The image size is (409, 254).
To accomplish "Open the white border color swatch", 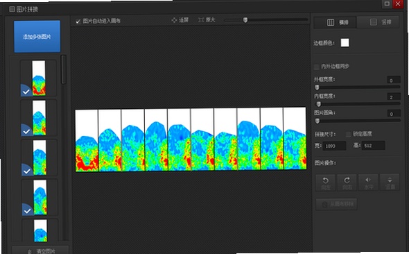I will (x=345, y=43).
